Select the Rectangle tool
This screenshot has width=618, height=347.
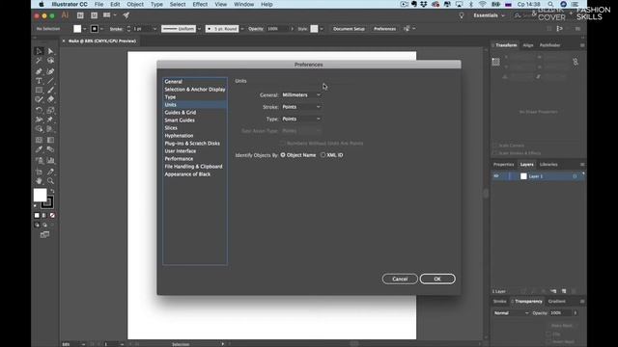[39, 90]
